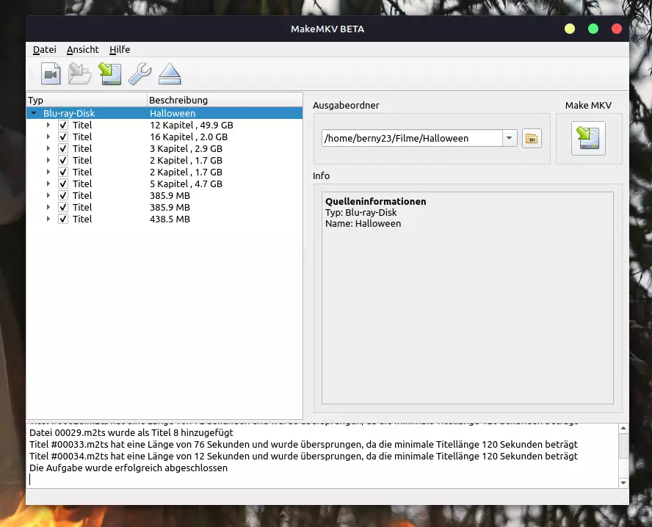This screenshot has width=652, height=527.
Task: Expand the 3 Kapitel, 2.9 GB title
Action: tap(48, 148)
